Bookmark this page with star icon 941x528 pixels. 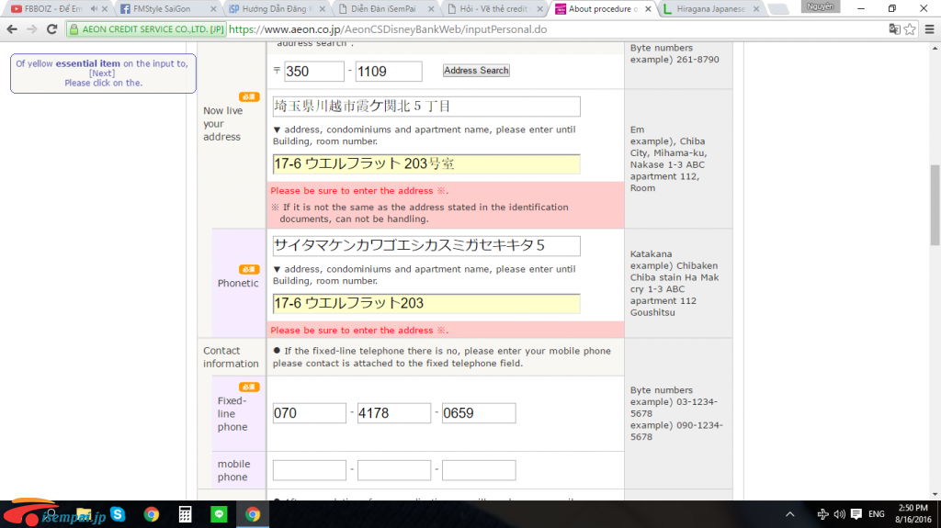click(x=910, y=28)
